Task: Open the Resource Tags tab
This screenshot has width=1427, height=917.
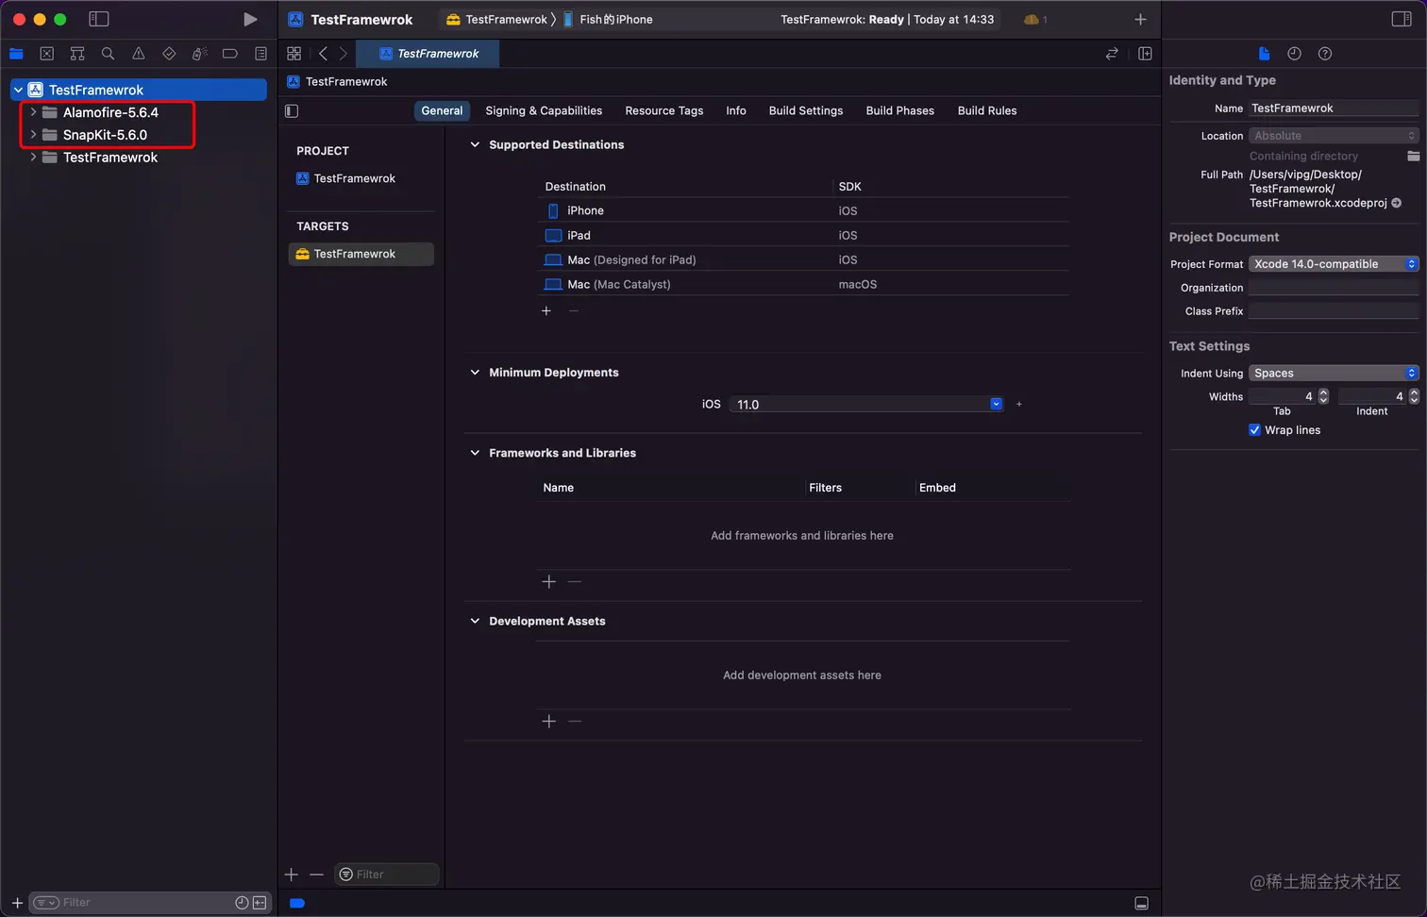Action: 664,110
